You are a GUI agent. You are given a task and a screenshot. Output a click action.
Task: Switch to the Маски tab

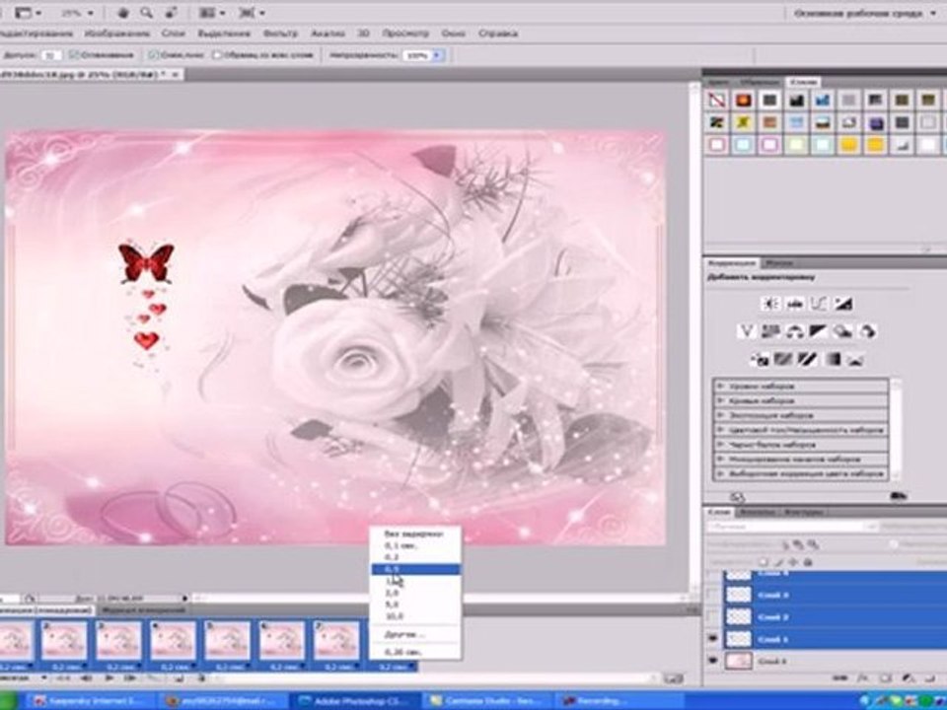click(778, 263)
